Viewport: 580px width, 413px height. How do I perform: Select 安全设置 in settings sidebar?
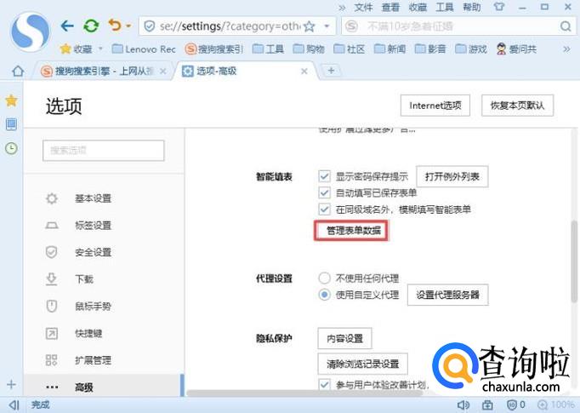click(x=93, y=253)
